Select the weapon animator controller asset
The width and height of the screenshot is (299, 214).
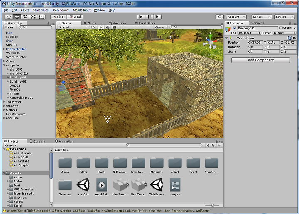click(175, 185)
